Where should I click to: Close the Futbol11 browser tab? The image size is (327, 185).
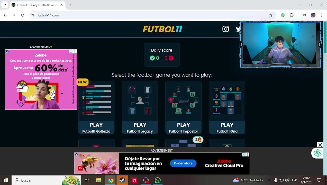[x=61, y=5]
